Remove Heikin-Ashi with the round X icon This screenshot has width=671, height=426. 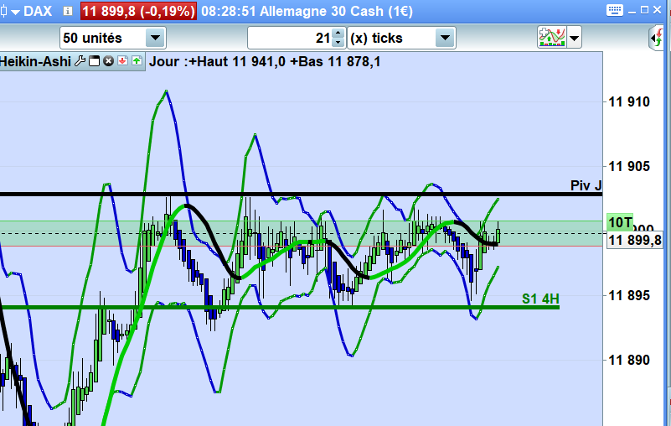(x=108, y=61)
